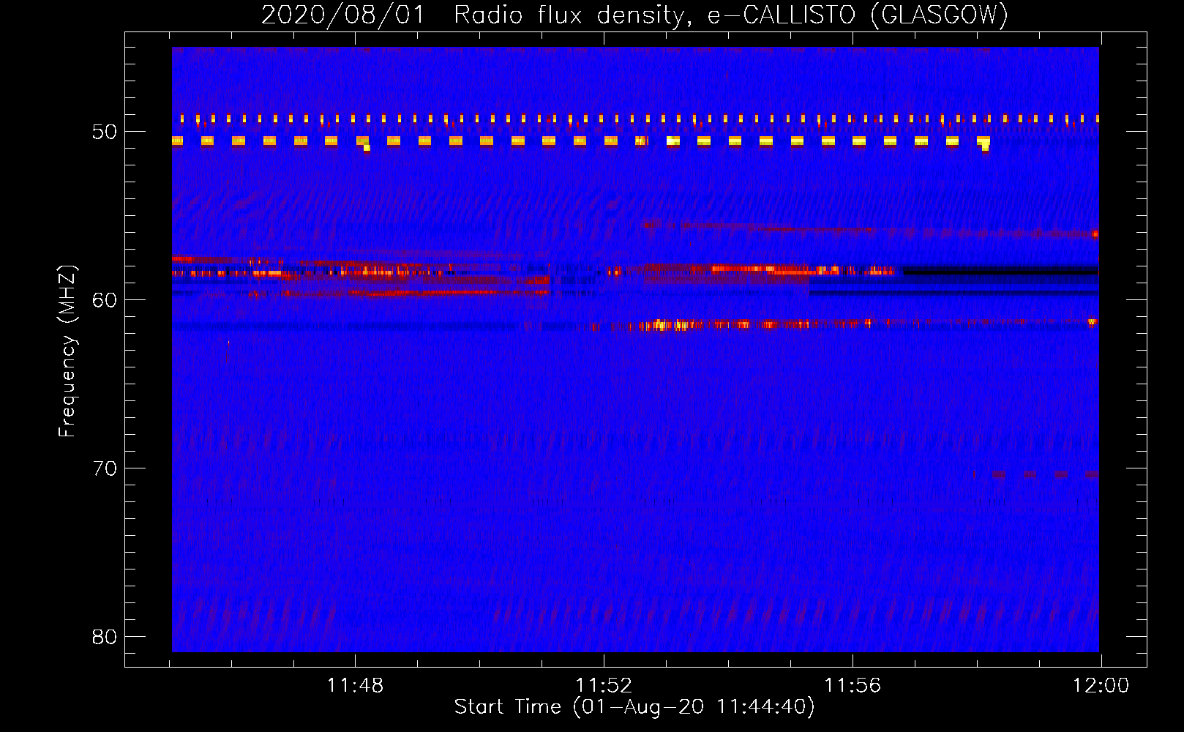Click the 11:56 time tick label
This screenshot has height=732, width=1184.
[x=853, y=686]
